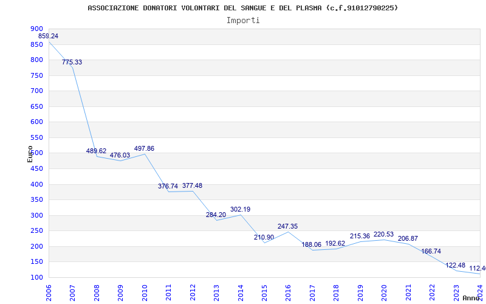Image resolution: width=486 pixels, height=304 pixels.
Task: Click the x-axis year 2011
Action: pos(169,292)
